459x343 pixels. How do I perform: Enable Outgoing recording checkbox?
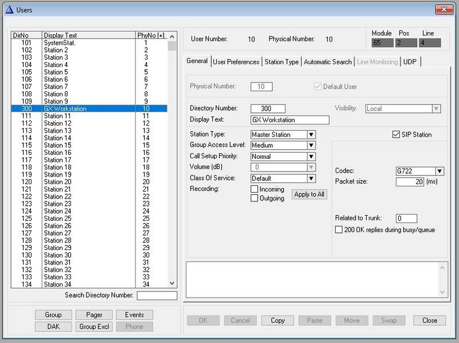[254, 198]
